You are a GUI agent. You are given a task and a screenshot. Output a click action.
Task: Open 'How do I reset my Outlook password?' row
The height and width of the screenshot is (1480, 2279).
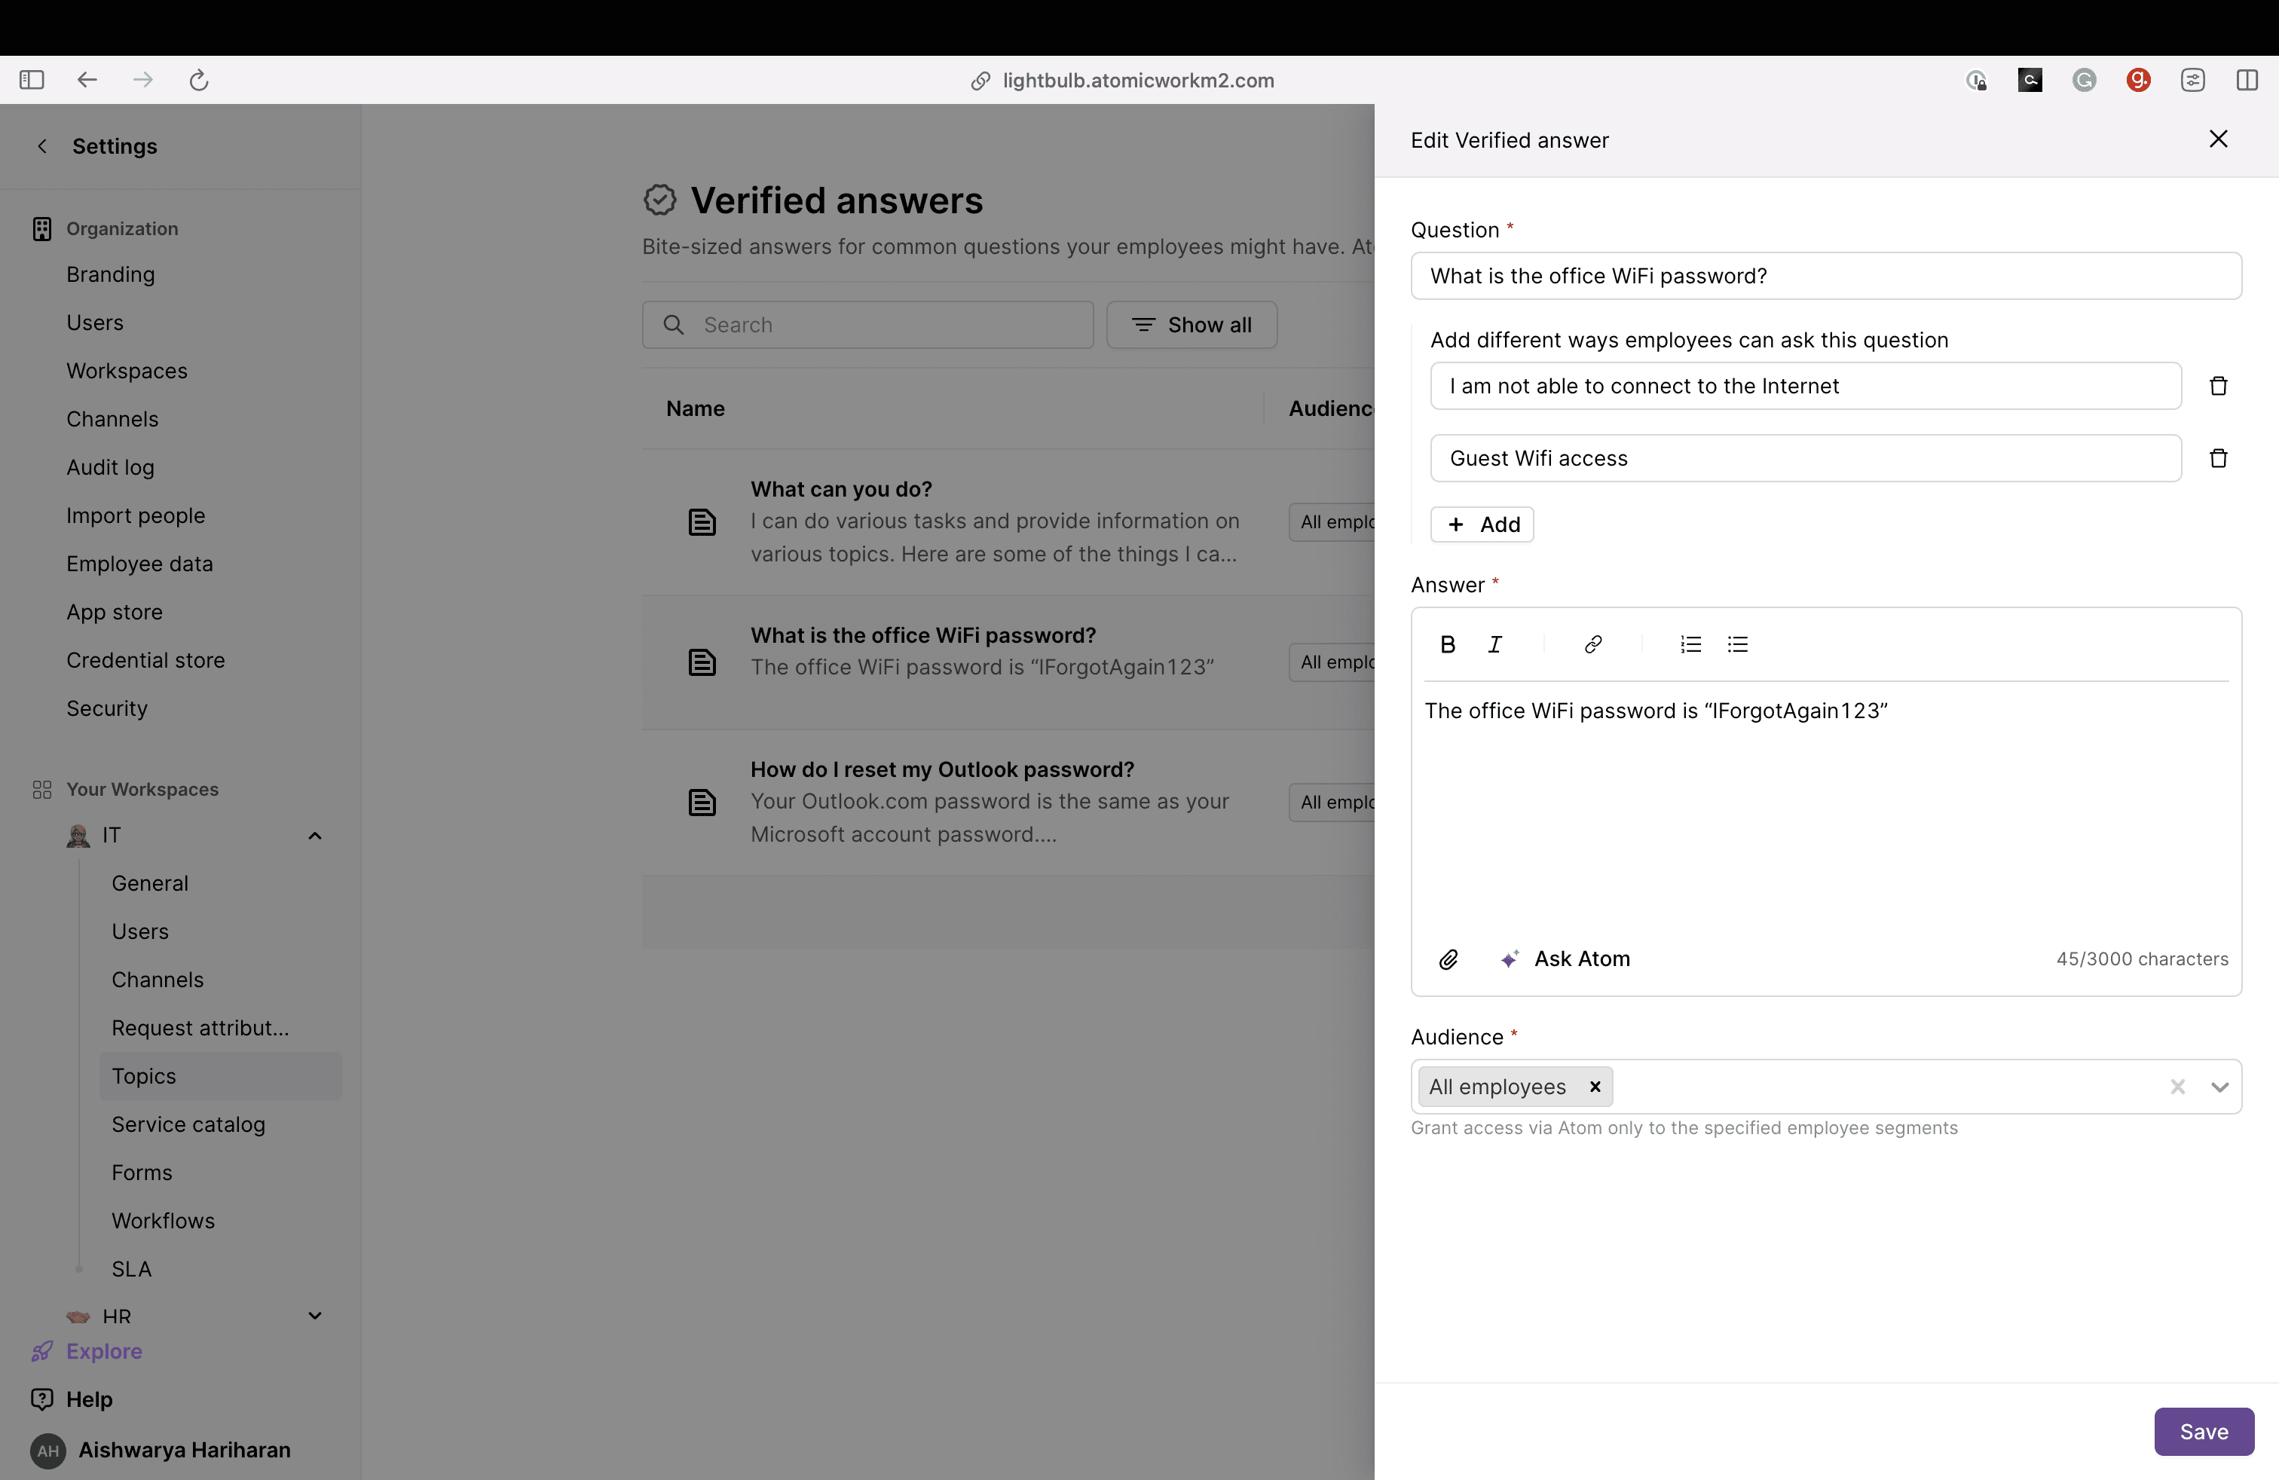pyautogui.click(x=1008, y=803)
